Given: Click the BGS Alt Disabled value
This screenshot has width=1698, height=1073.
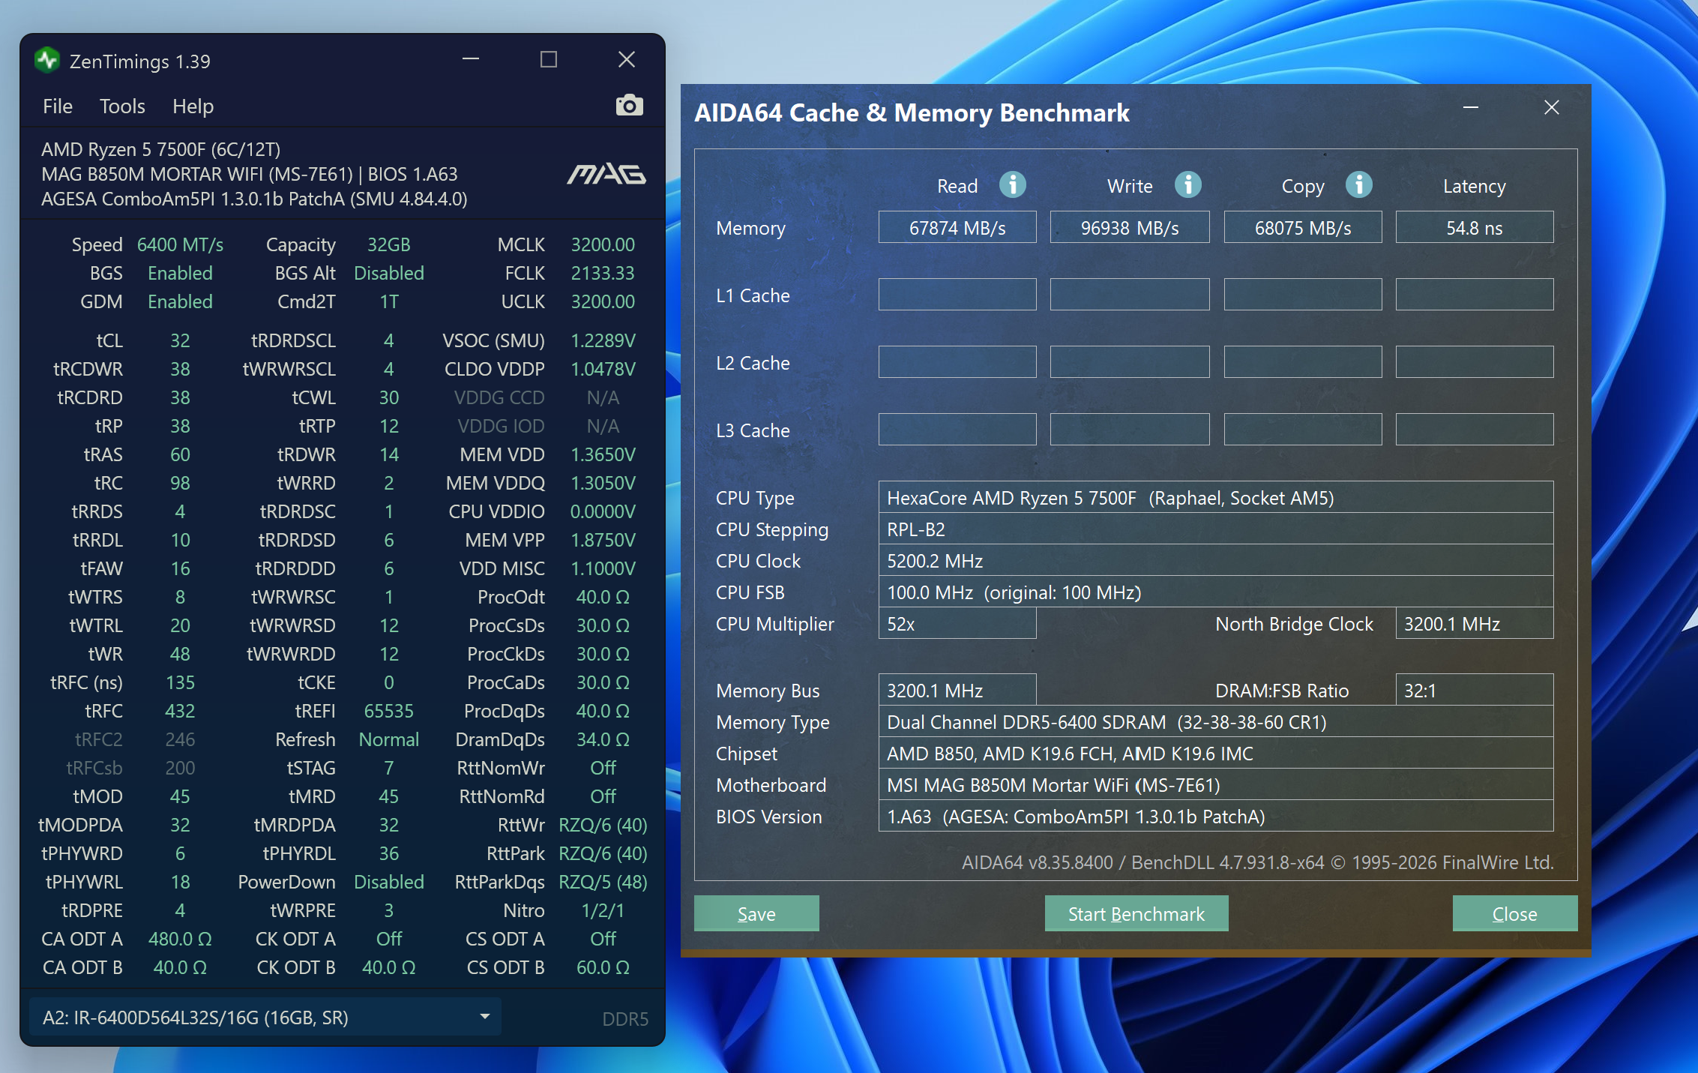Looking at the screenshot, I should pyautogui.click(x=388, y=274).
